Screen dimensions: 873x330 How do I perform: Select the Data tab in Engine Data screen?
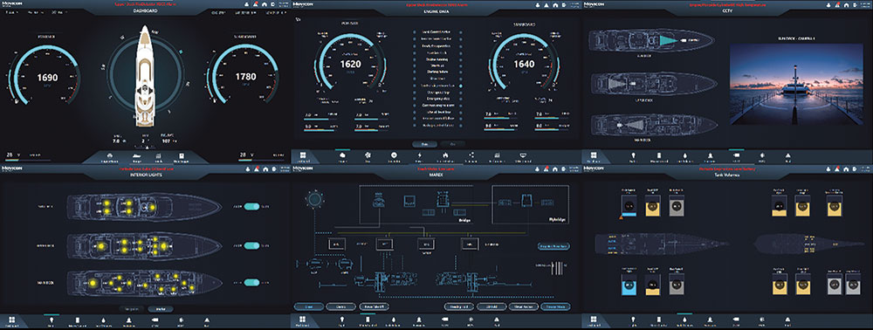[424, 144]
